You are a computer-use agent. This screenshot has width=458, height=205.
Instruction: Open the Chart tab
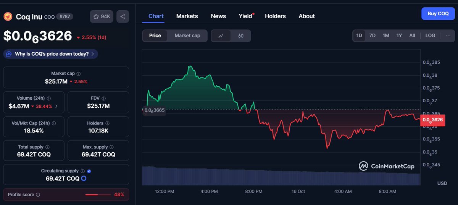click(x=156, y=16)
